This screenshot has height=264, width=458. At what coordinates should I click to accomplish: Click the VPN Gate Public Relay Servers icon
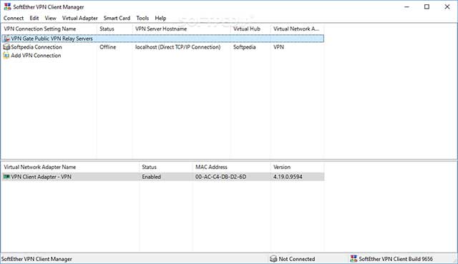click(6, 39)
